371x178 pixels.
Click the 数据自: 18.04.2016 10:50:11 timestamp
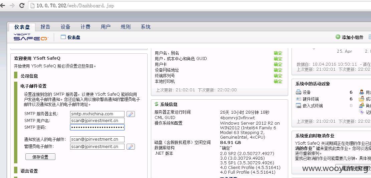click(327, 64)
